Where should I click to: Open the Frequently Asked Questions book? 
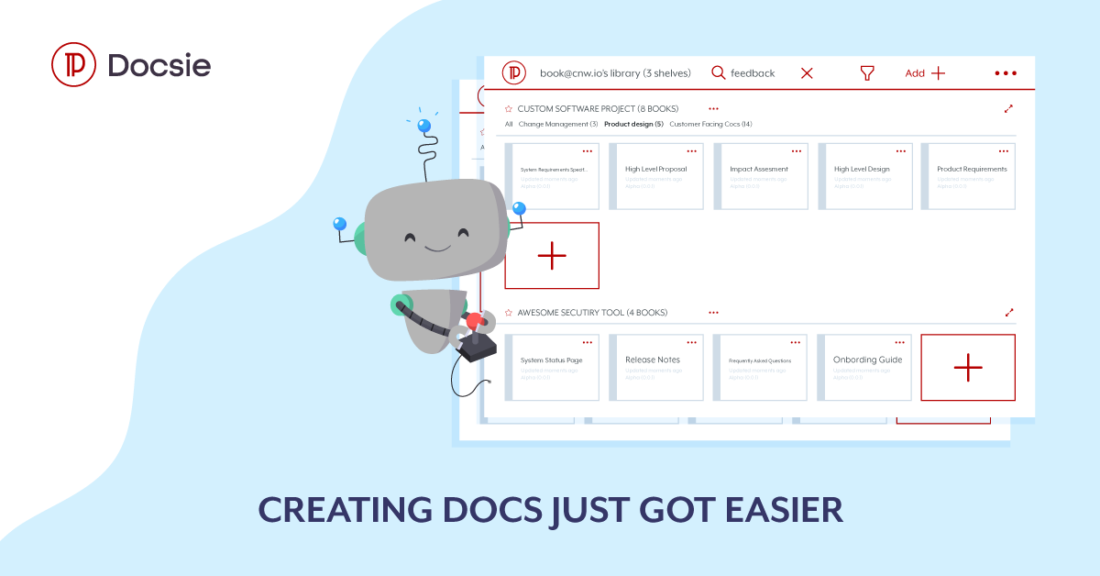(x=761, y=367)
